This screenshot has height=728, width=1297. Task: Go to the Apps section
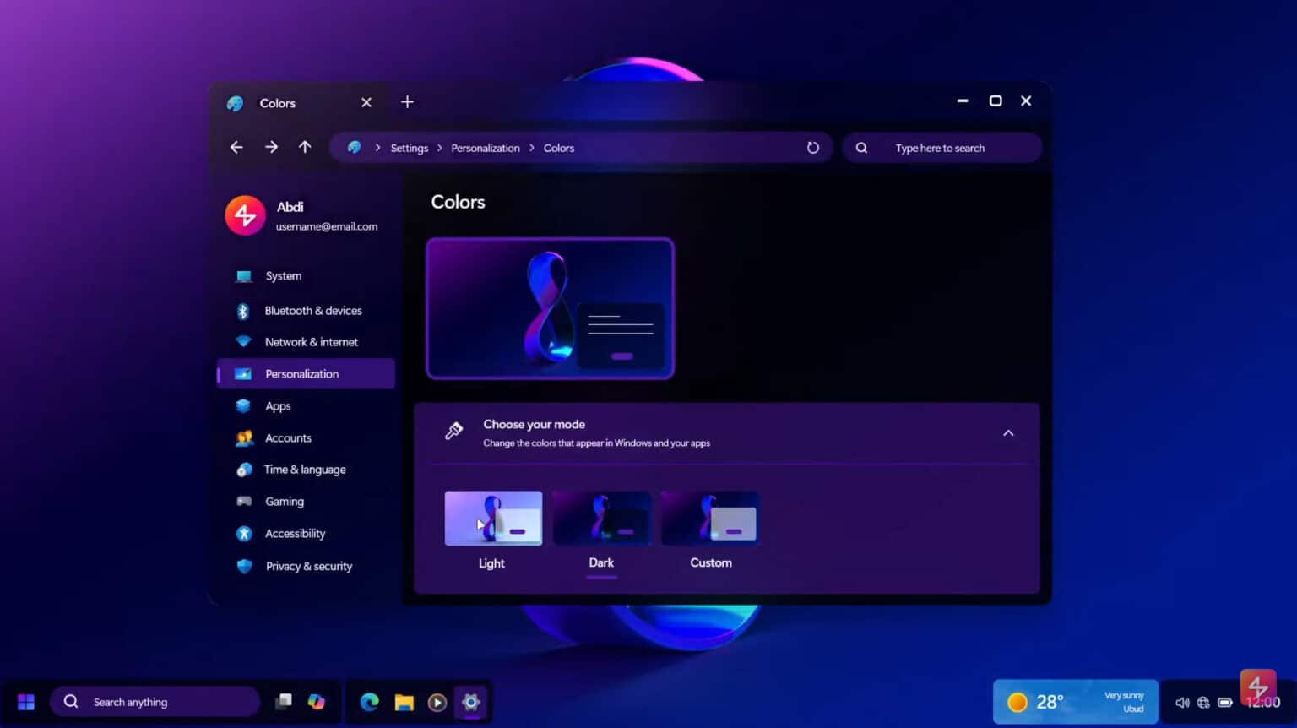[x=278, y=405]
